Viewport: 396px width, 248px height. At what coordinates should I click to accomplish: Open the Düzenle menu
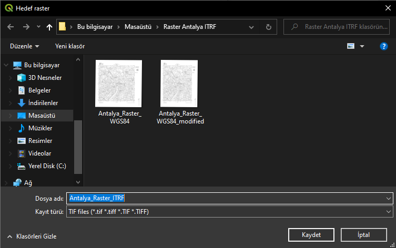25,46
